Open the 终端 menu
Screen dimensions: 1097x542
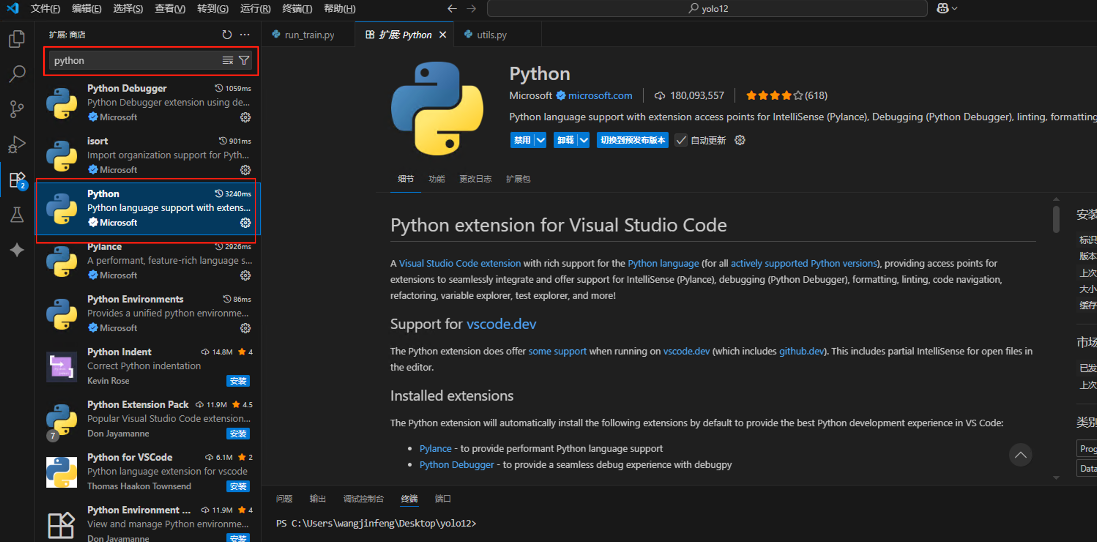(297, 8)
